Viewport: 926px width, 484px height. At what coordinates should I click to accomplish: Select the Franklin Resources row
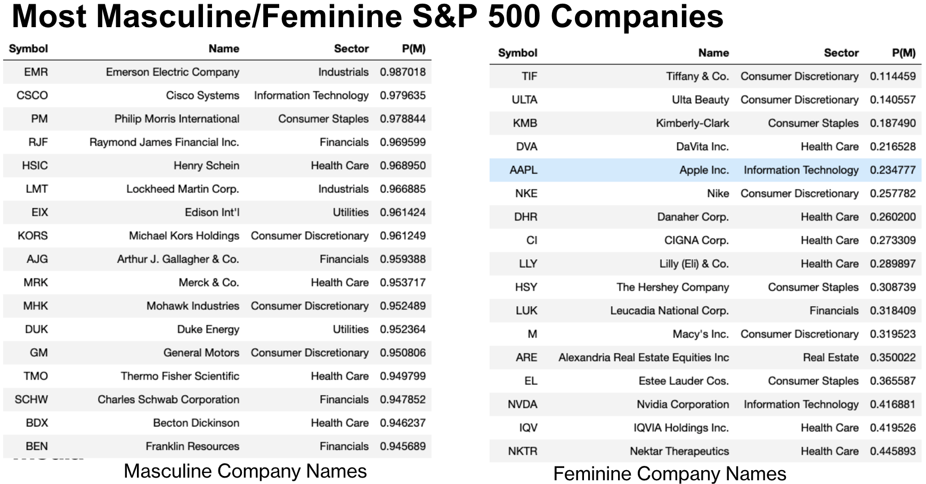[x=217, y=446]
